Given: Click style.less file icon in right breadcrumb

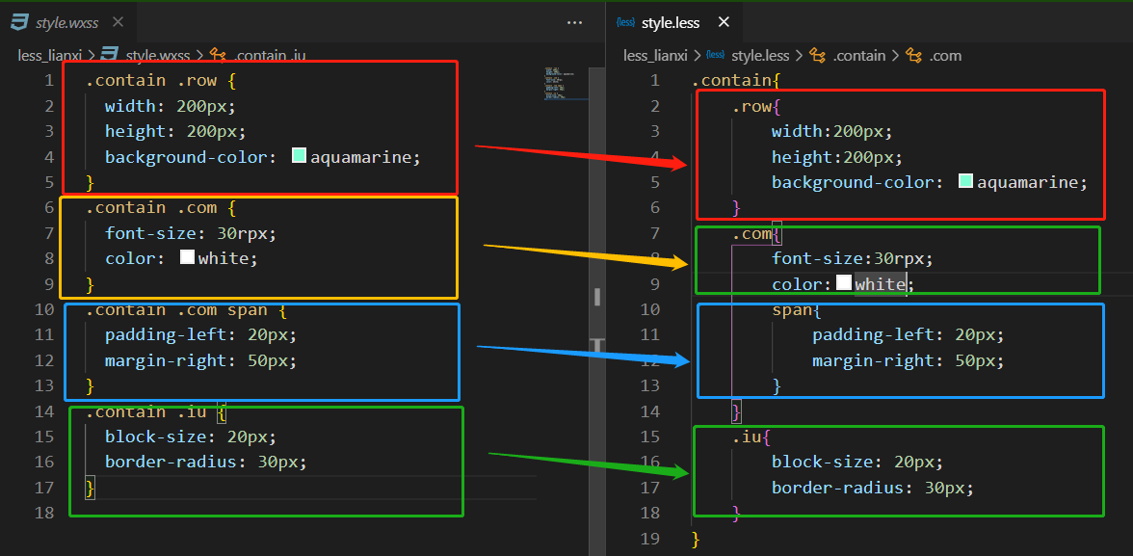Looking at the screenshot, I should [x=715, y=56].
